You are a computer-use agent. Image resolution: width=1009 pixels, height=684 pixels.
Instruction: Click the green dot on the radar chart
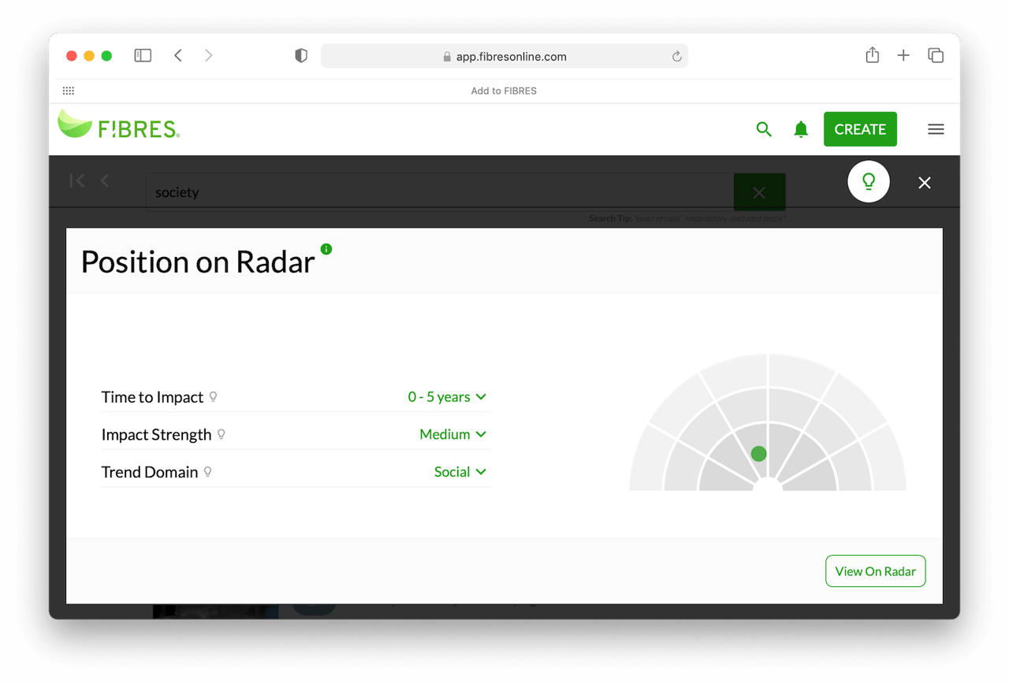tap(759, 454)
